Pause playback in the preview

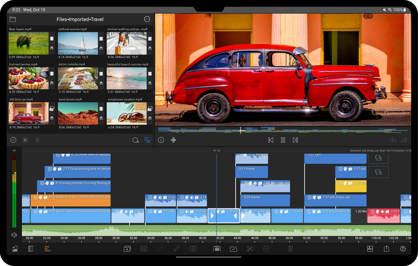pyautogui.click(x=283, y=140)
